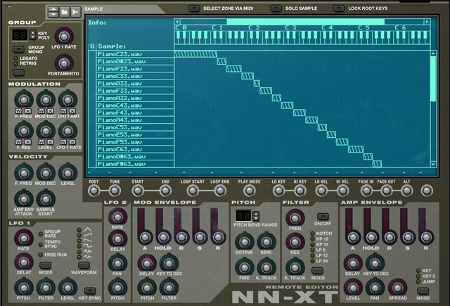This screenshot has width=450, height=306.
Task: Select LP 24 filter type LED
Action: click(x=312, y=261)
